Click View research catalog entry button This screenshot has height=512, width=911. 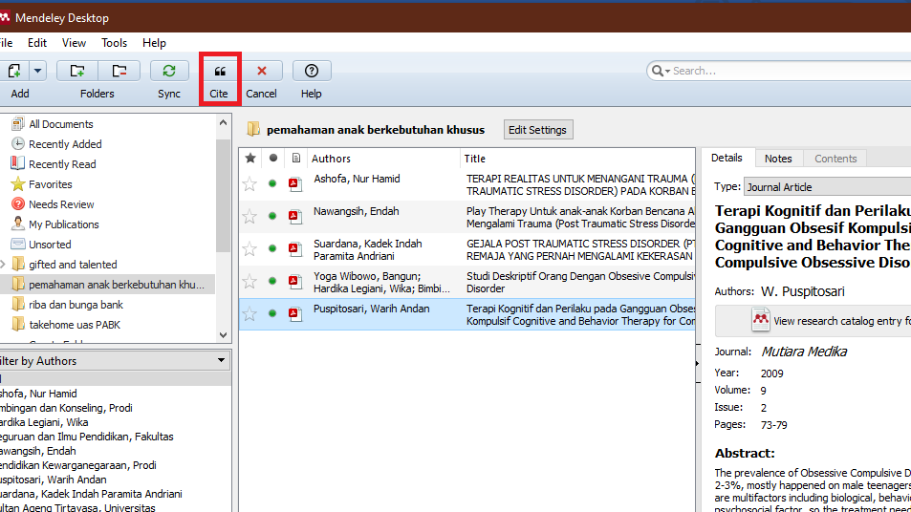pos(813,320)
